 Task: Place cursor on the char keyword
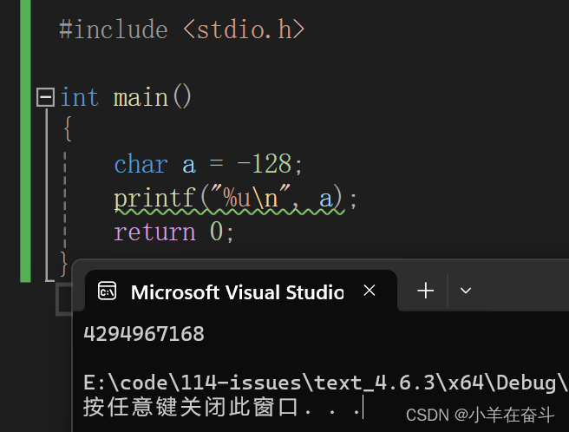click(x=141, y=164)
